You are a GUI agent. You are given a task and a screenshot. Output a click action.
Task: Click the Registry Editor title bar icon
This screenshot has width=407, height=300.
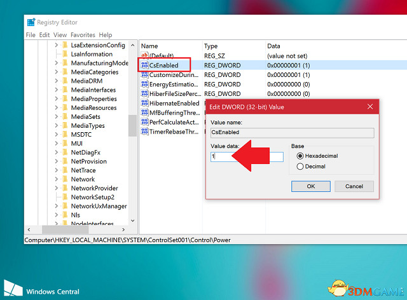pyautogui.click(x=31, y=23)
